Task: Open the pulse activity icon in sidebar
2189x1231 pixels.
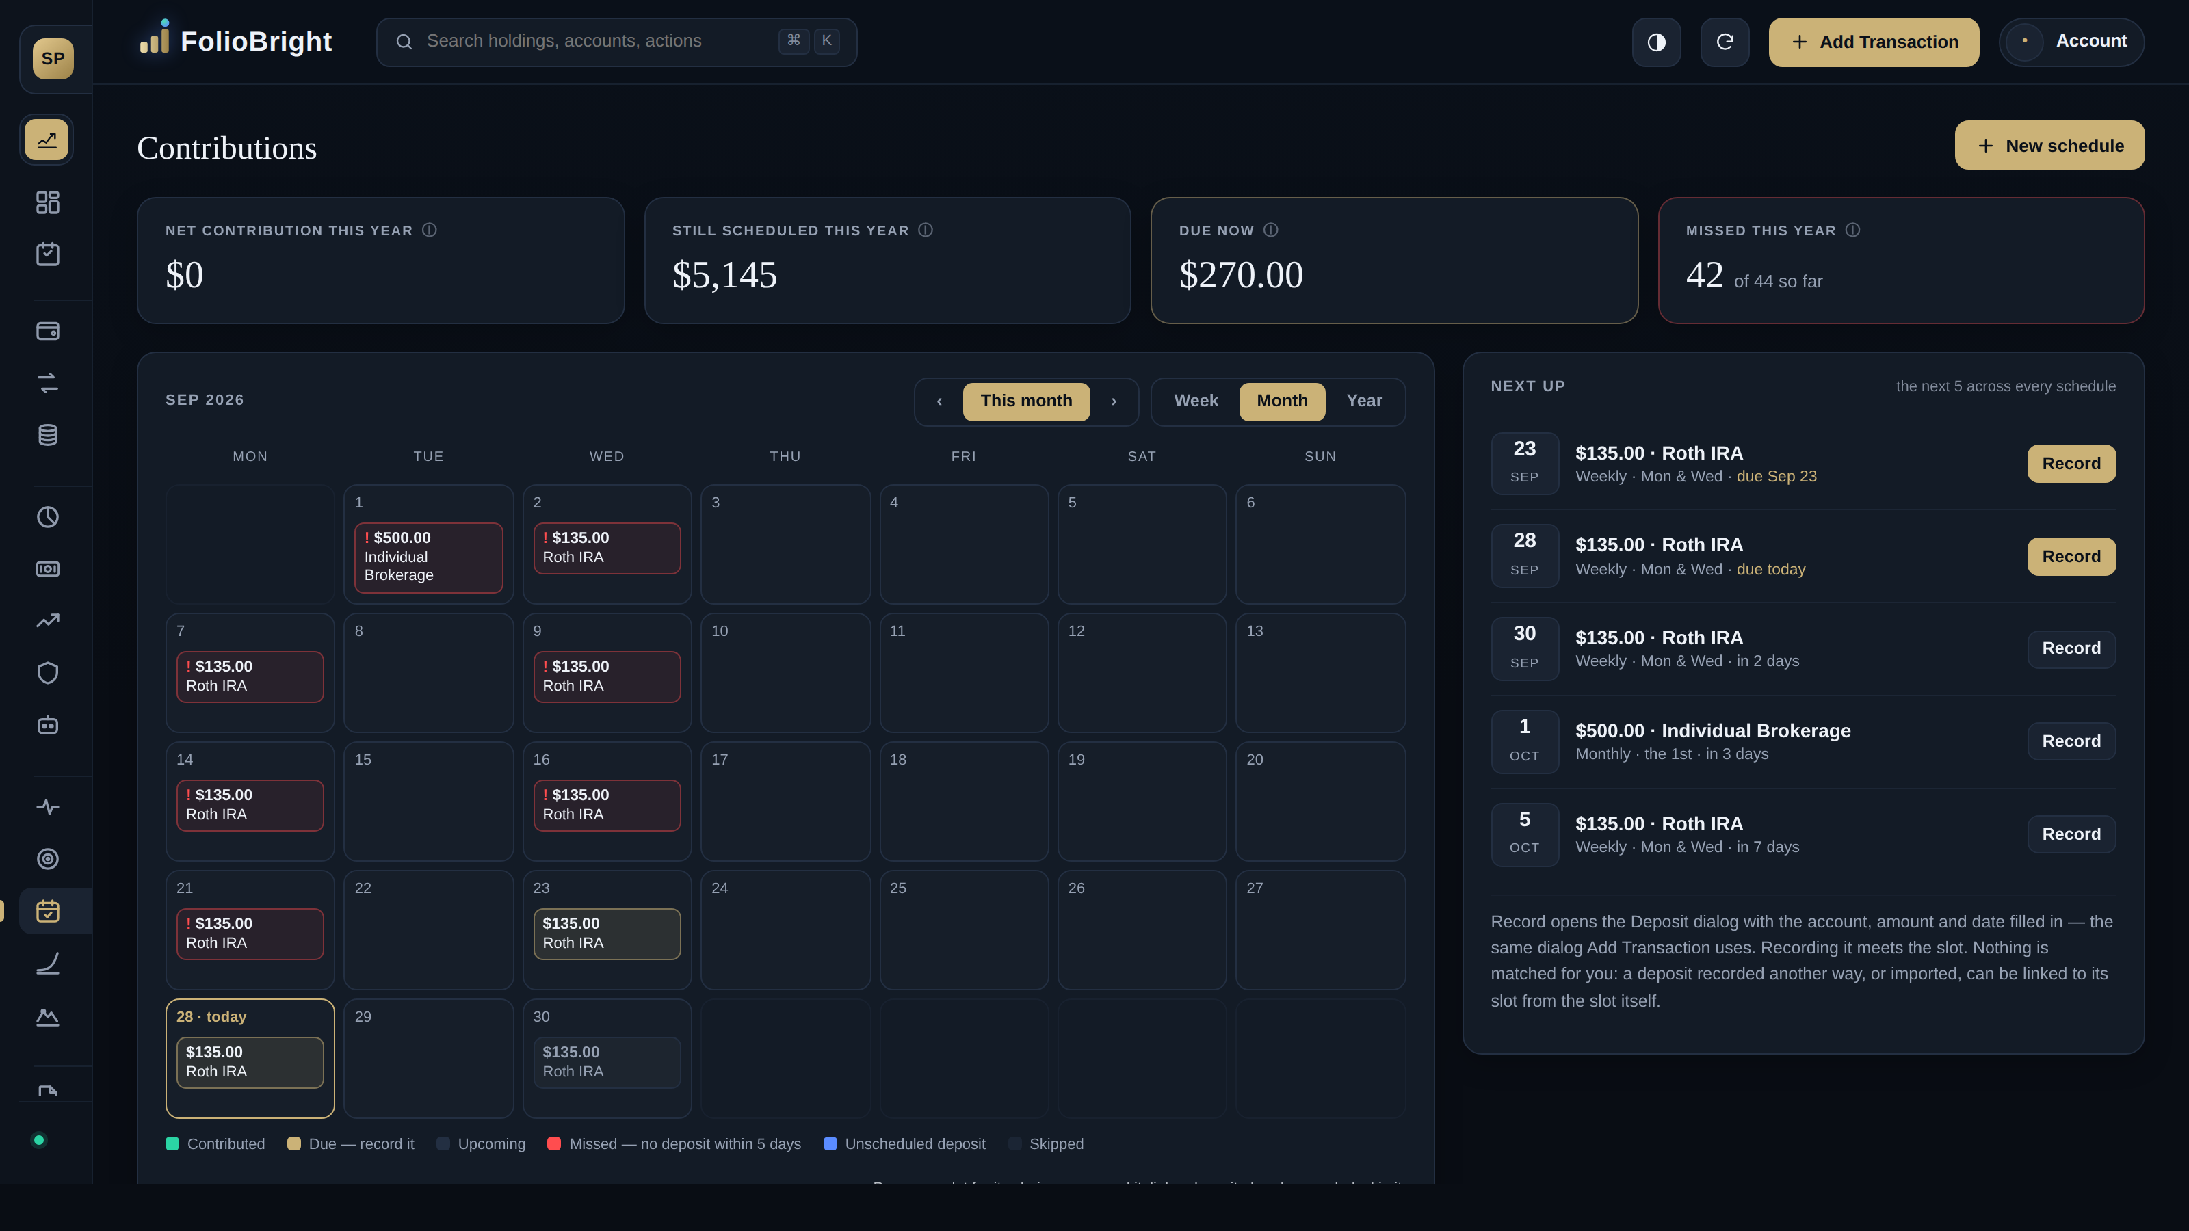Action: (48, 806)
